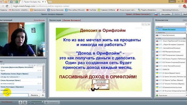187x105 pixels.
Task: Click the chat font size icon
Action: click(x=38, y=66)
